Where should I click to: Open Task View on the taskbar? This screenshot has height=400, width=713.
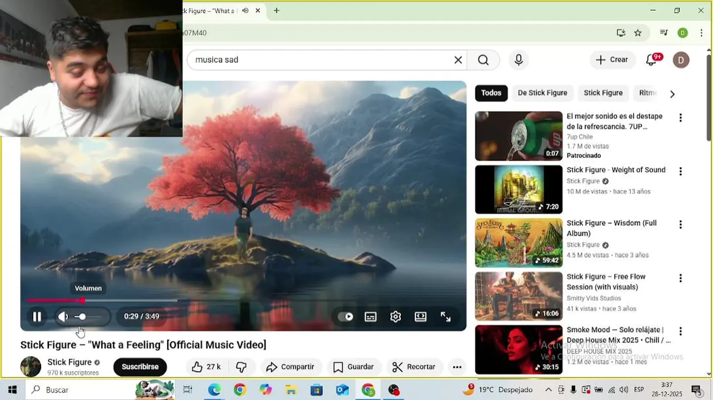188,390
